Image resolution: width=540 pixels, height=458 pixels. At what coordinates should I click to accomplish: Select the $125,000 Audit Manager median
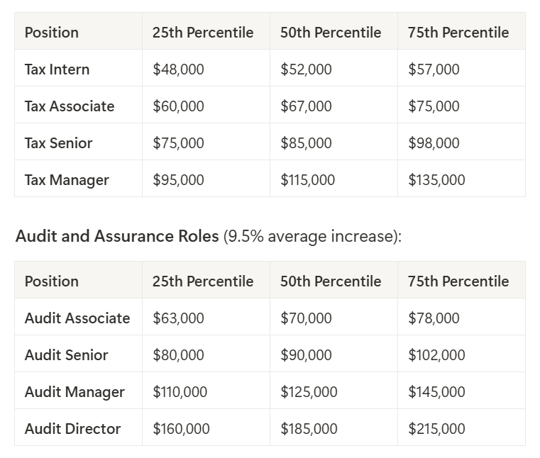click(309, 392)
